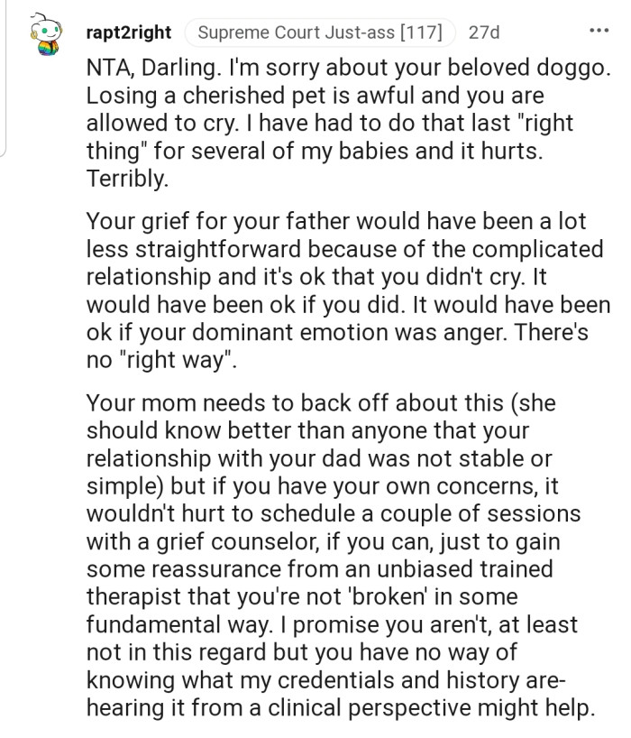
Task: Click the single word "Terribly."
Action: [127, 180]
